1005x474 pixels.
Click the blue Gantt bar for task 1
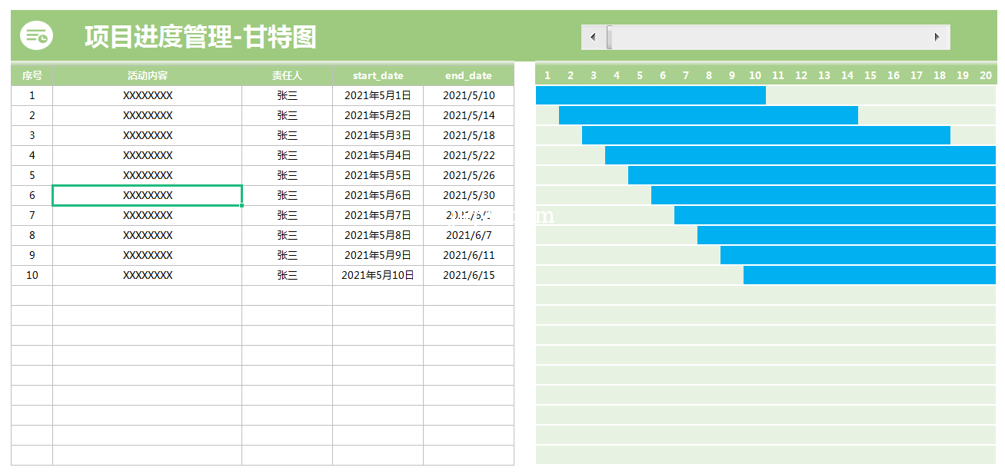pyautogui.click(x=651, y=95)
